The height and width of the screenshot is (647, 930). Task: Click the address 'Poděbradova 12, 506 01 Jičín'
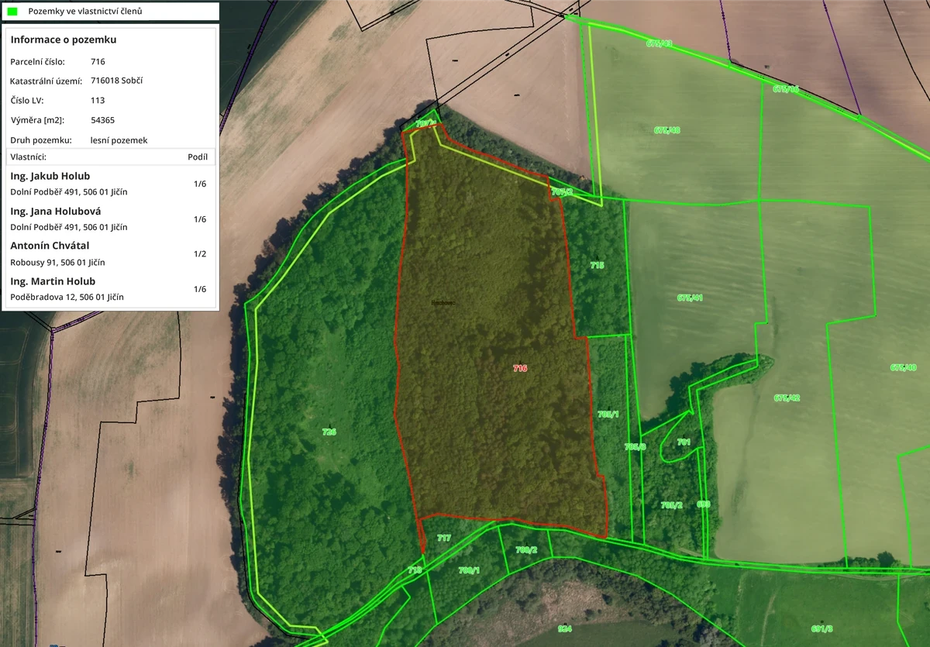pos(67,297)
